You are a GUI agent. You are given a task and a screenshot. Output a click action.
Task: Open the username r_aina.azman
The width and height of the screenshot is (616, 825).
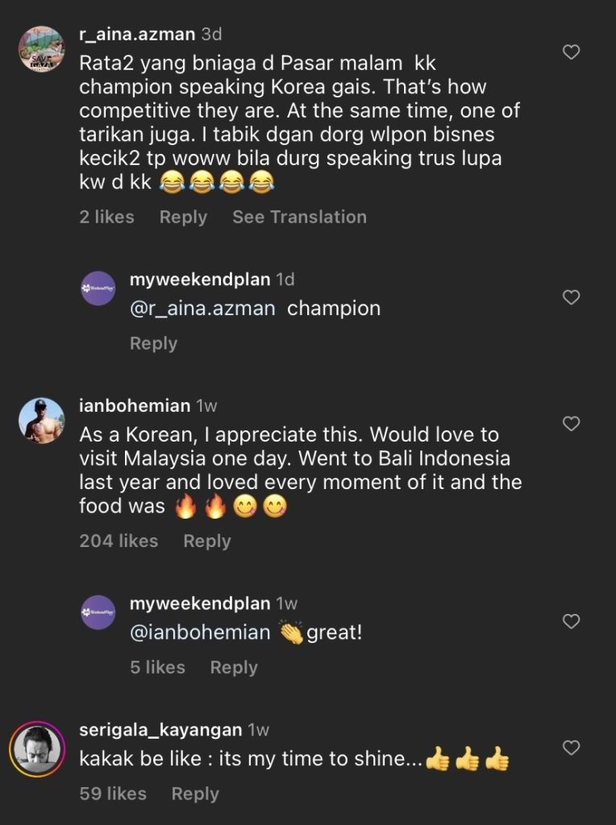pos(133,35)
